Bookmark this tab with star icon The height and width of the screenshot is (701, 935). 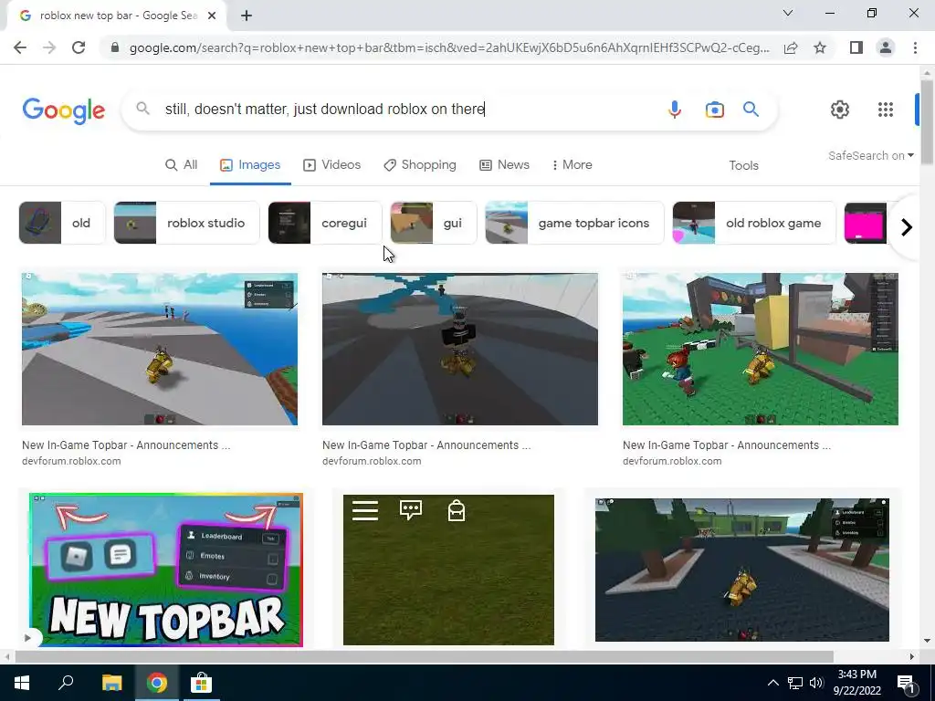pos(820,47)
